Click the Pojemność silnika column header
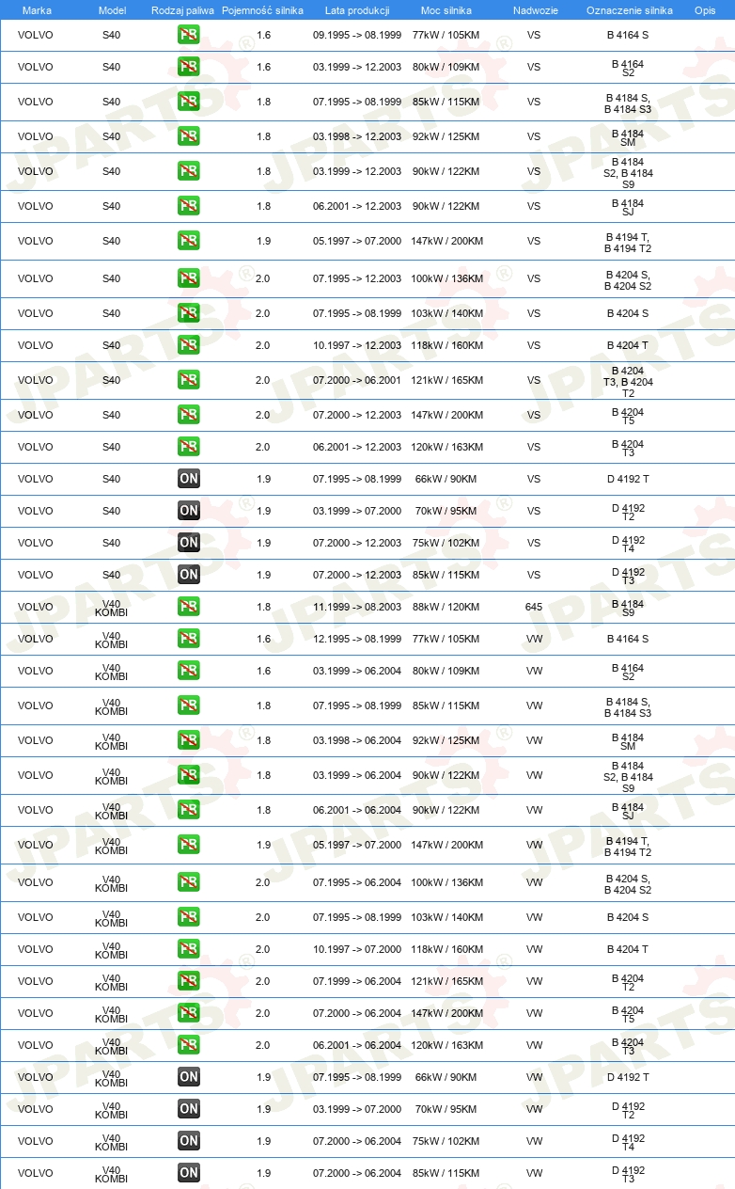735x1189 pixels. coord(263,10)
